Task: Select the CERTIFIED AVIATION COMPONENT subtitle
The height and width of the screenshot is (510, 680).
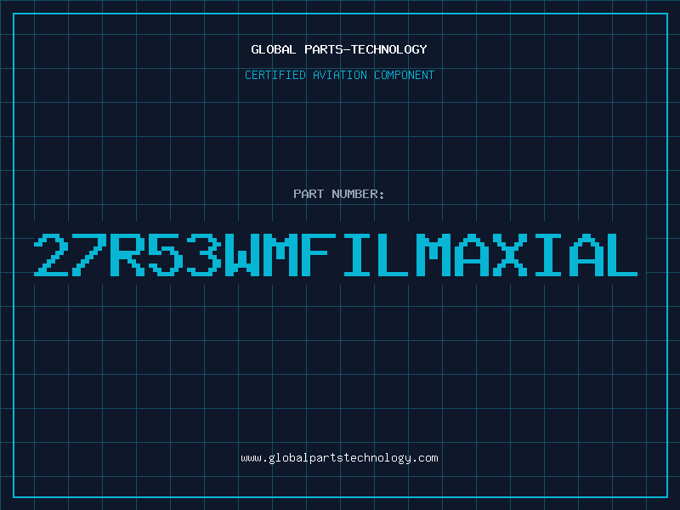Action: [339, 75]
